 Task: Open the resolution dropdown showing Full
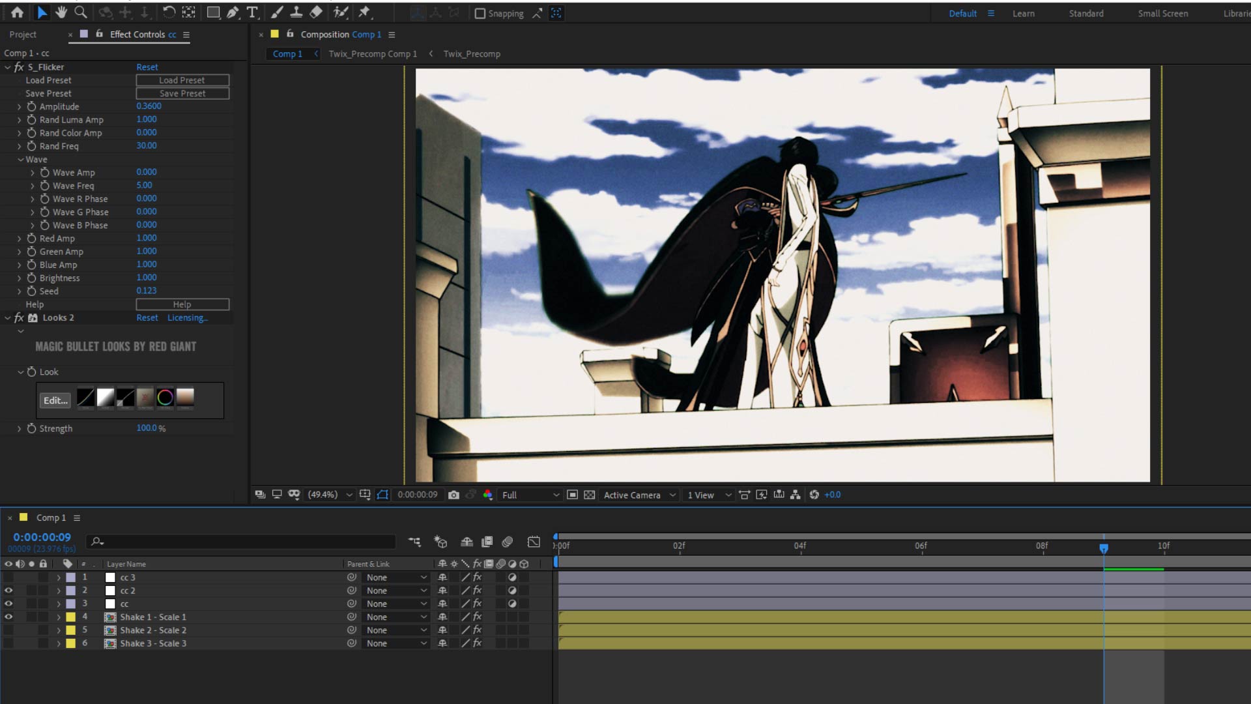pos(530,495)
